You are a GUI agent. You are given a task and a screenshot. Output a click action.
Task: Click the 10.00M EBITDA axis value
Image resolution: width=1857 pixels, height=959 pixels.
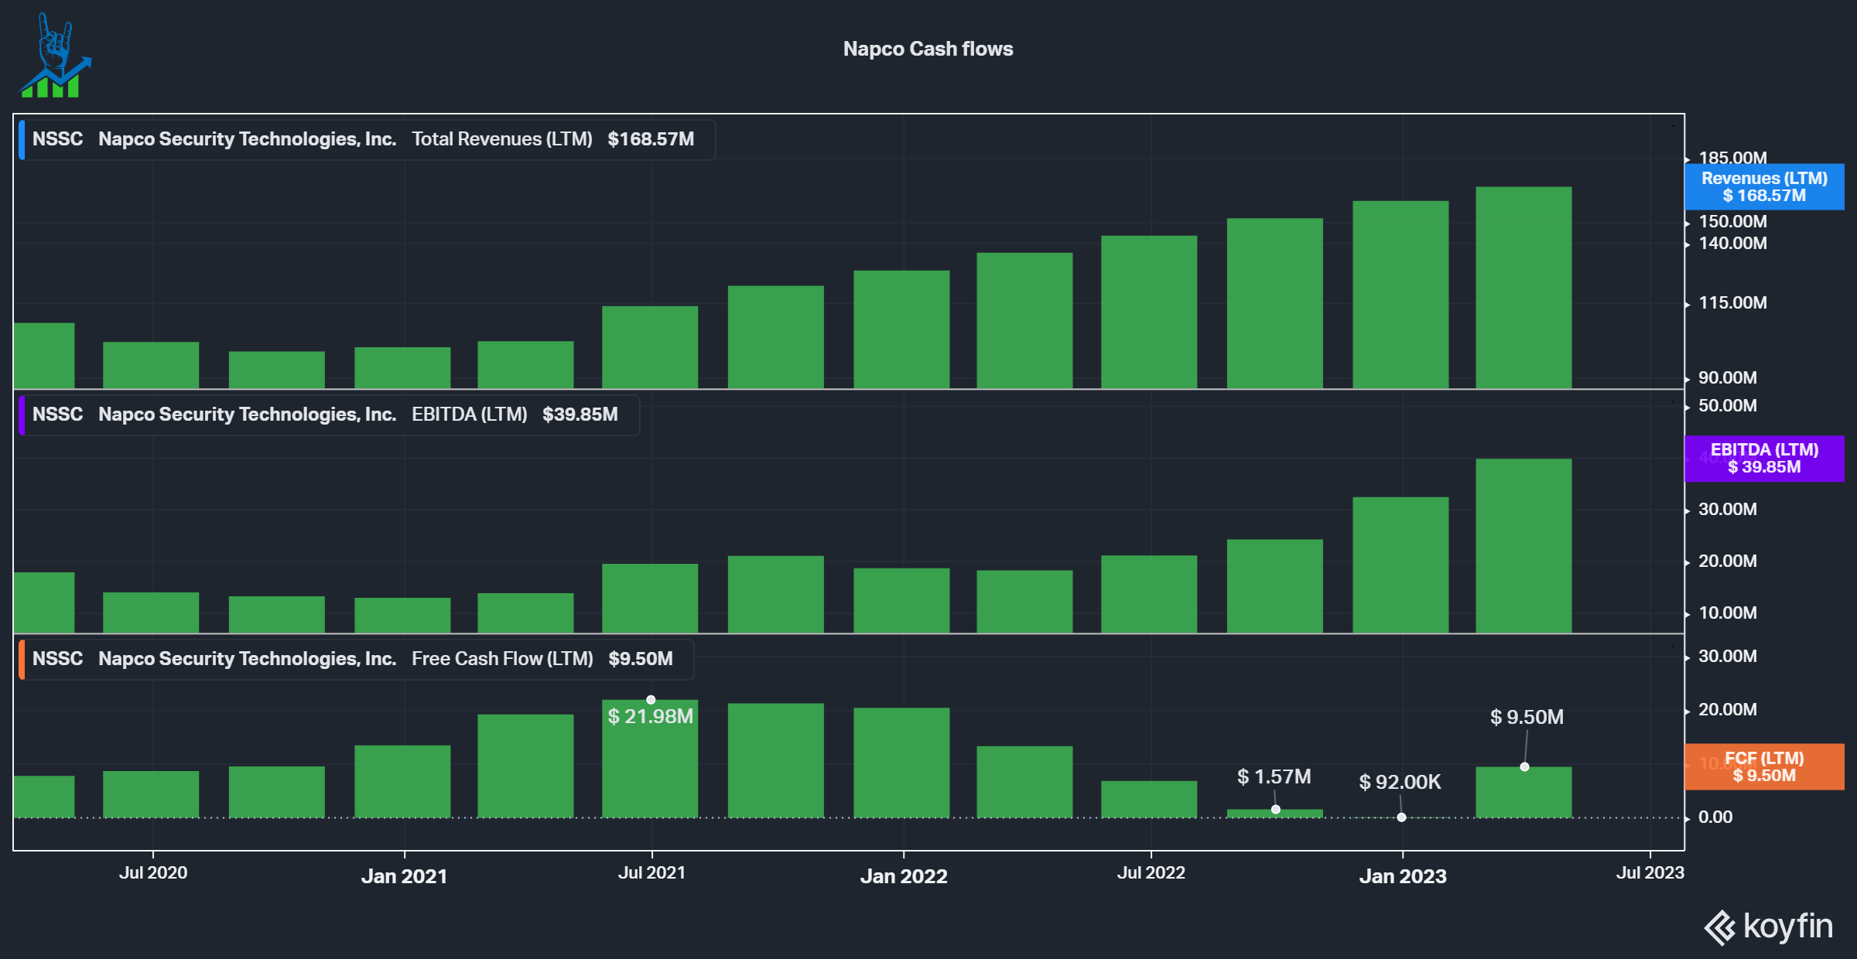tap(1727, 613)
